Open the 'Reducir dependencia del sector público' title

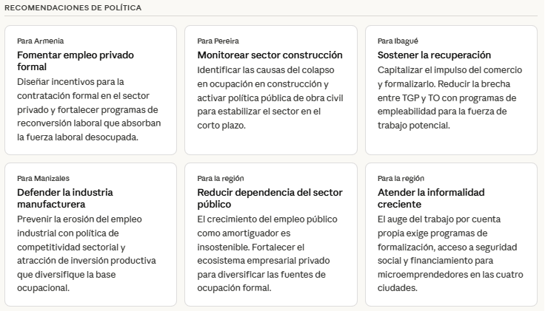click(x=270, y=198)
